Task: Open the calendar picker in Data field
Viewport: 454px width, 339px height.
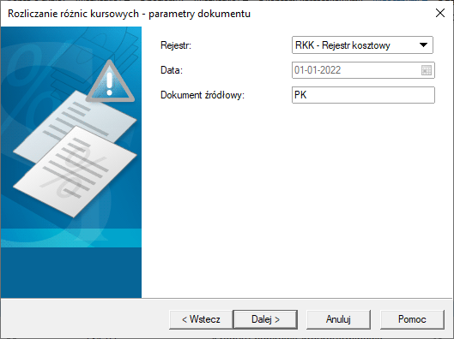Action: coord(427,70)
